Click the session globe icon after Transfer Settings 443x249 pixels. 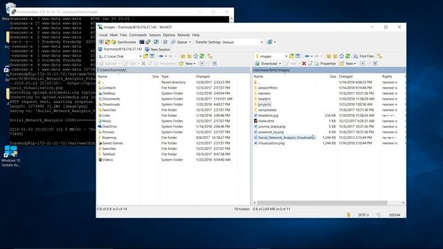click(270, 42)
